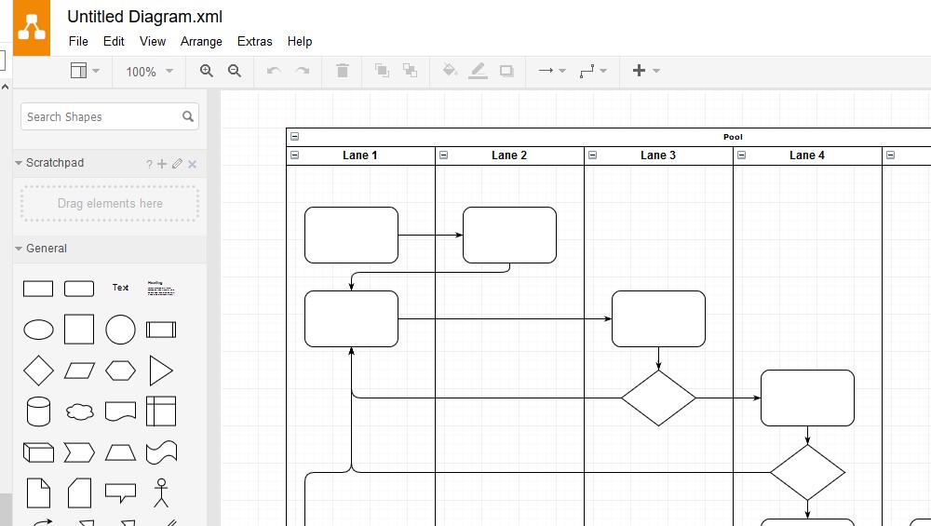The width and height of the screenshot is (931, 526).
Task: Select the note shape with folded corner
Action: [x=38, y=493]
